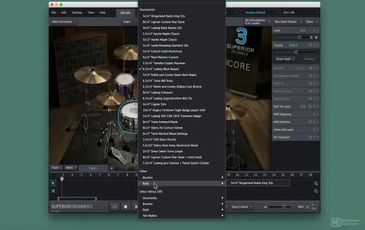The image size is (365, 230).
Task: Open the Drum Head dropdown under Tuning
Action: (x=285, y=59)
